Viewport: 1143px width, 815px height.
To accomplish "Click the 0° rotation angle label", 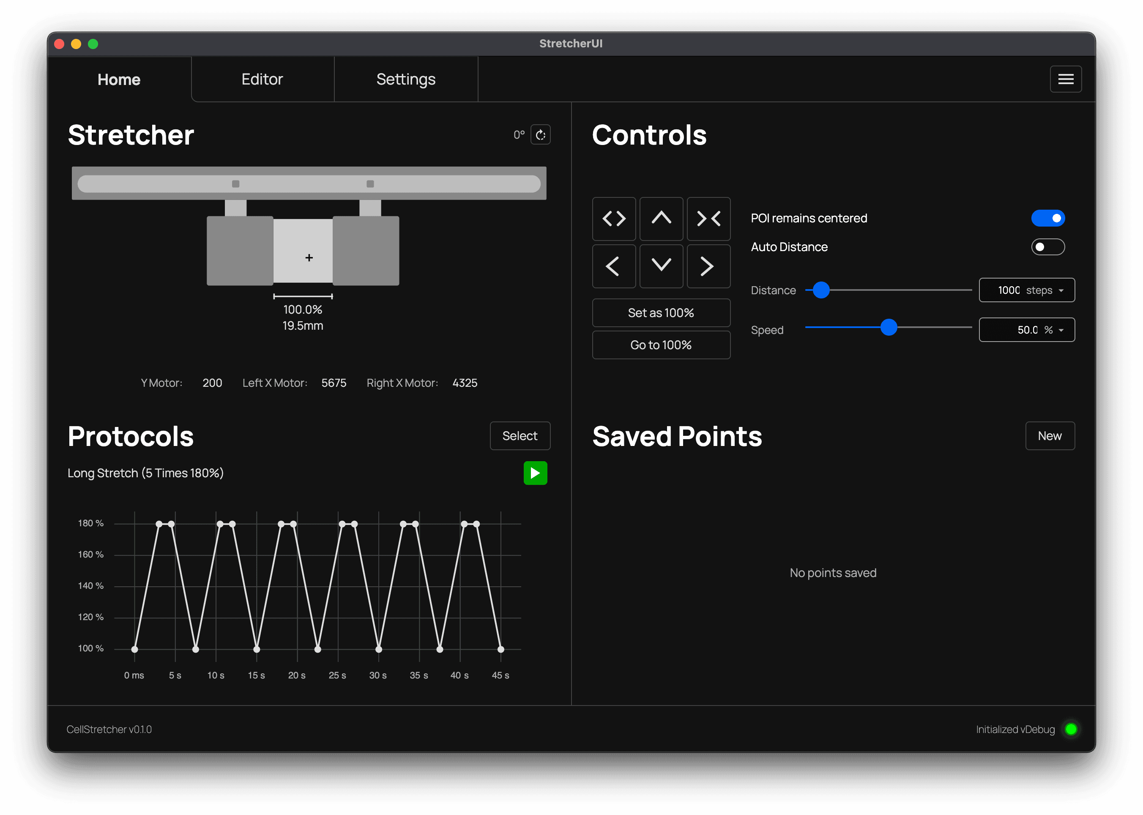I will [519, 134].
